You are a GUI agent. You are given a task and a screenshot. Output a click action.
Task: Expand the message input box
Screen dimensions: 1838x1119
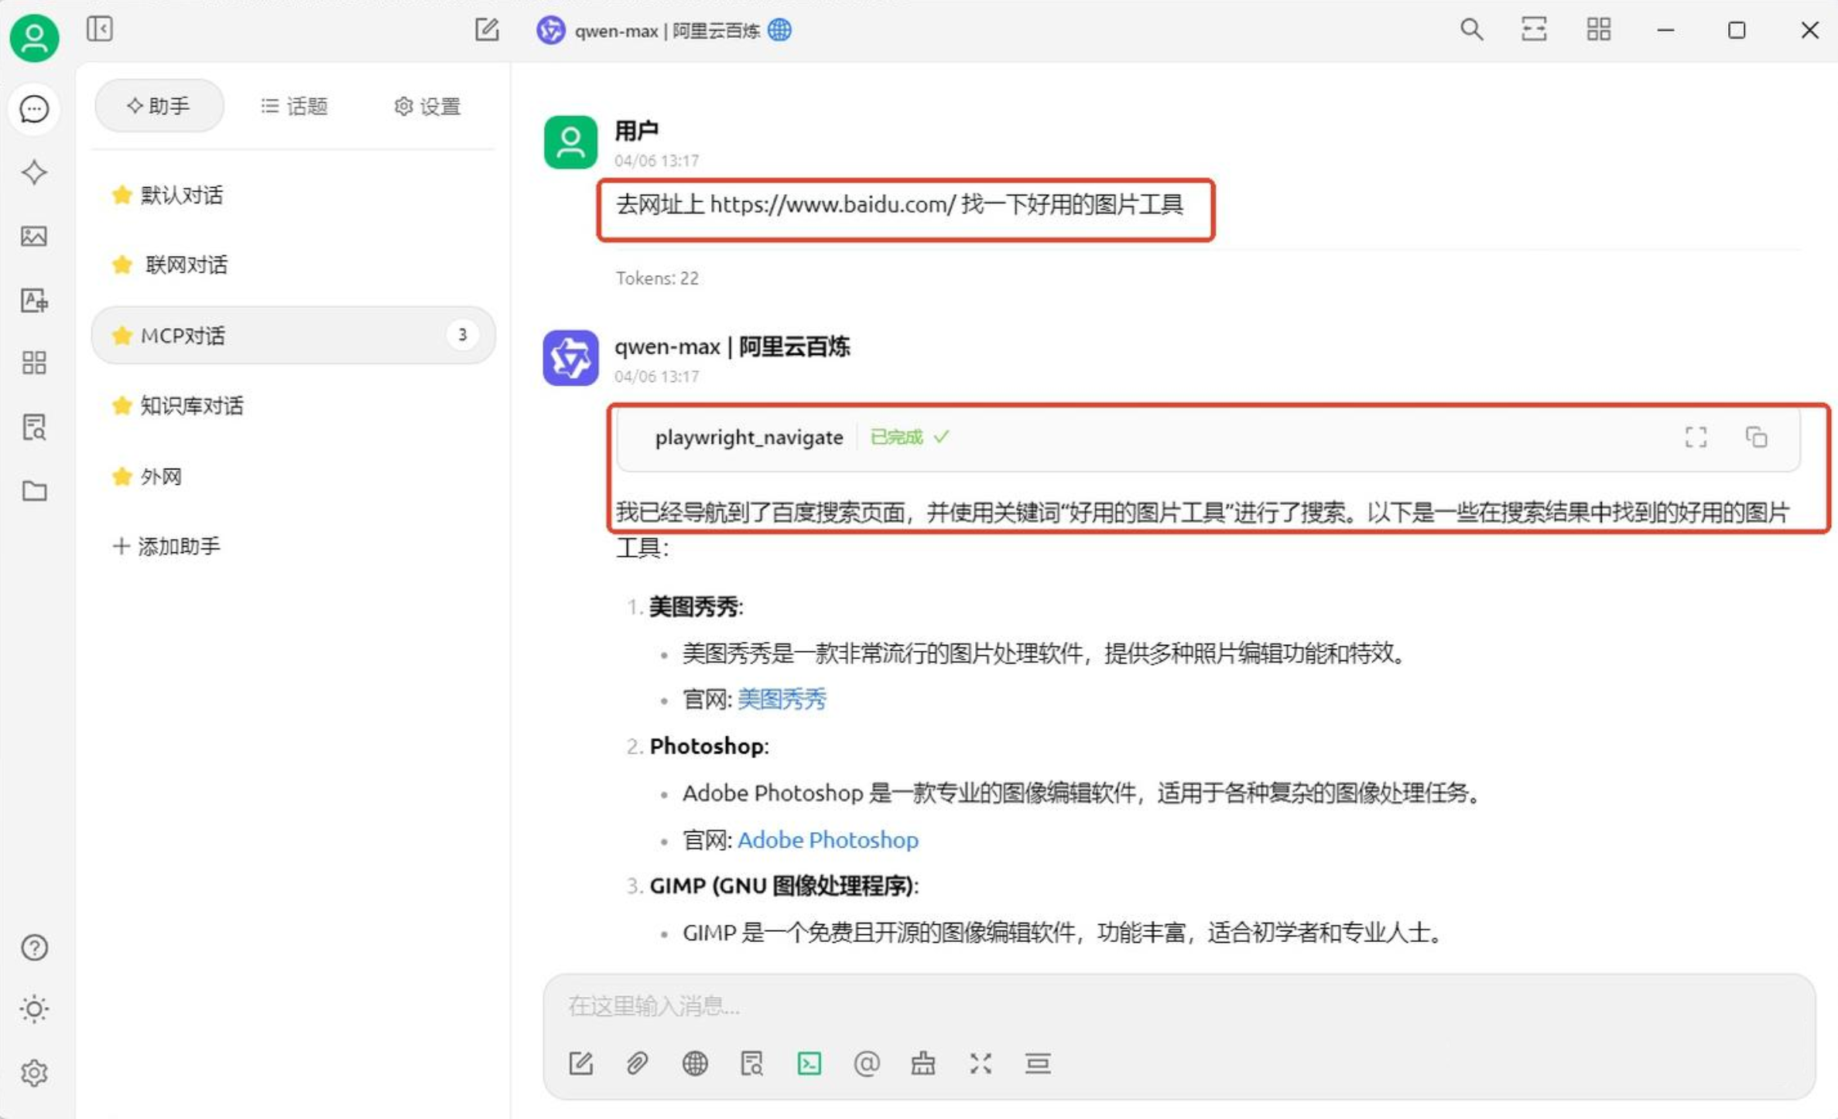[981, 1063]
